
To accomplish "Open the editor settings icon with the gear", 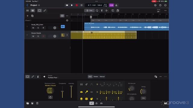I will (156, 77).
